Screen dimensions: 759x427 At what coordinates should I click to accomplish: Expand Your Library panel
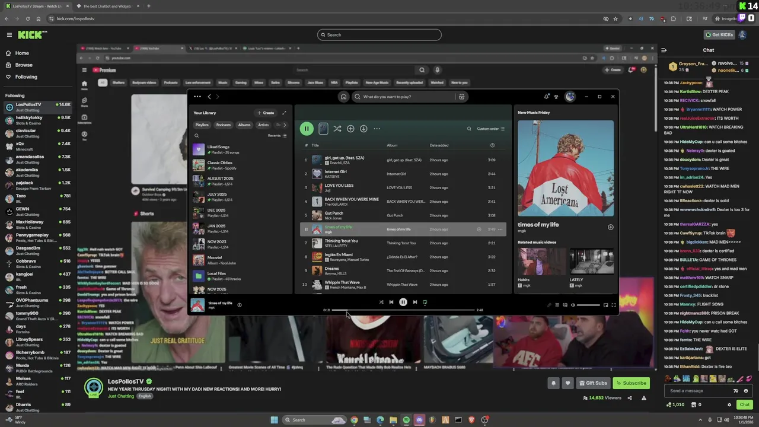(x=284, y=113)
